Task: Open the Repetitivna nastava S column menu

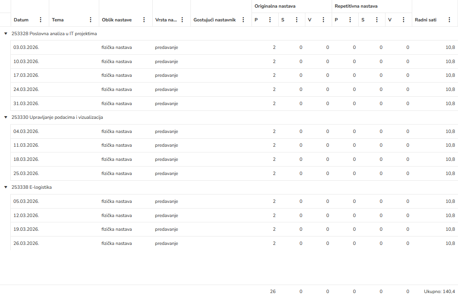Action: point(377,20)
